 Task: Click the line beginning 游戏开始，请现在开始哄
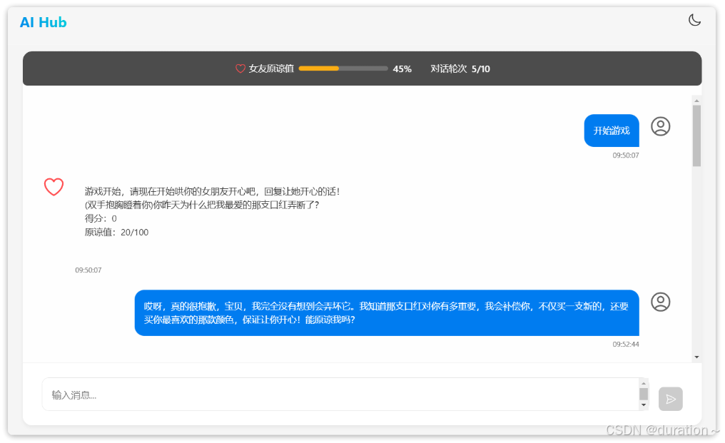click(213, 191)
